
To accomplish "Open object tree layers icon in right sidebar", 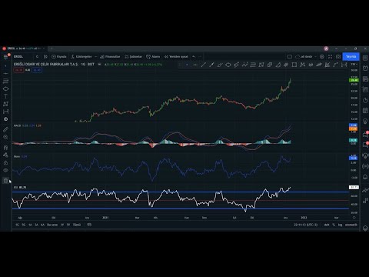I will [x=365, y=228].
